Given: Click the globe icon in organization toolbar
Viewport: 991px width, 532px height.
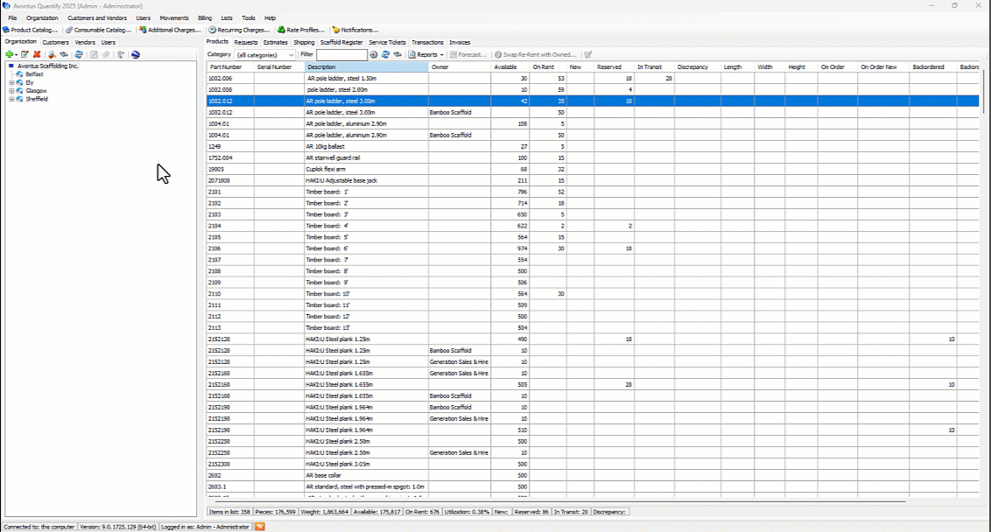Looking at the screenshot, I should (x=136, y=54).
